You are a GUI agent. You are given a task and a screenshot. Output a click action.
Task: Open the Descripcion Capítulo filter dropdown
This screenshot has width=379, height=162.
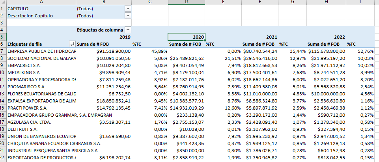128,16
